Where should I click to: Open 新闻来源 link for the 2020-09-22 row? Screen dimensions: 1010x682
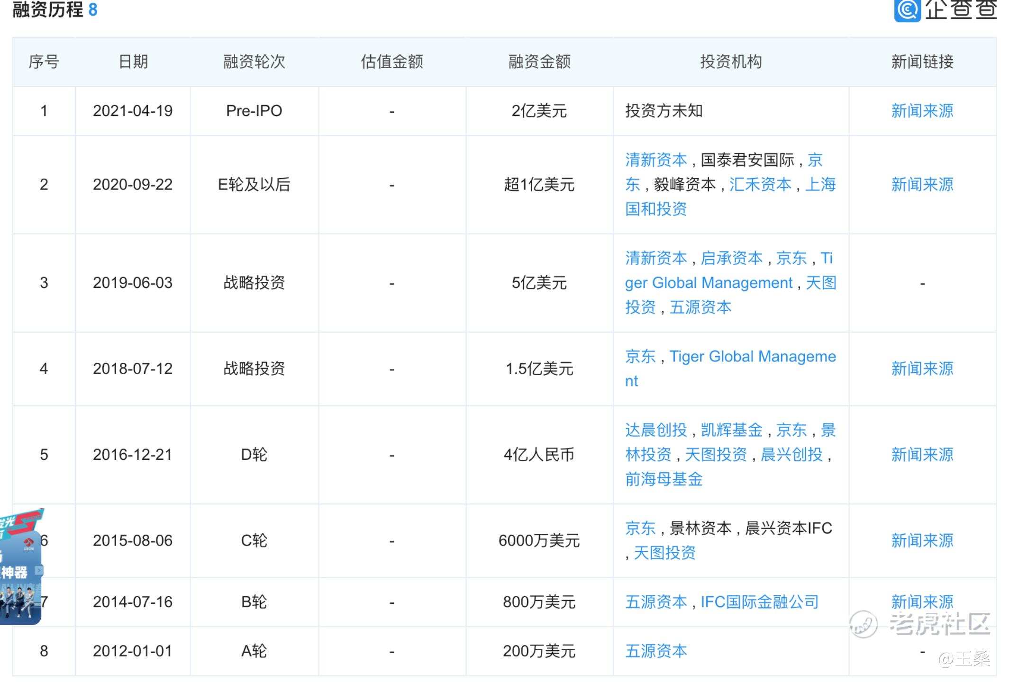tap(922, 184)
